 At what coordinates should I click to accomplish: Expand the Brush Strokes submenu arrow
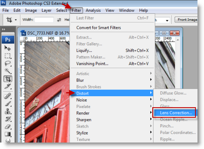(x=151, y=86)
